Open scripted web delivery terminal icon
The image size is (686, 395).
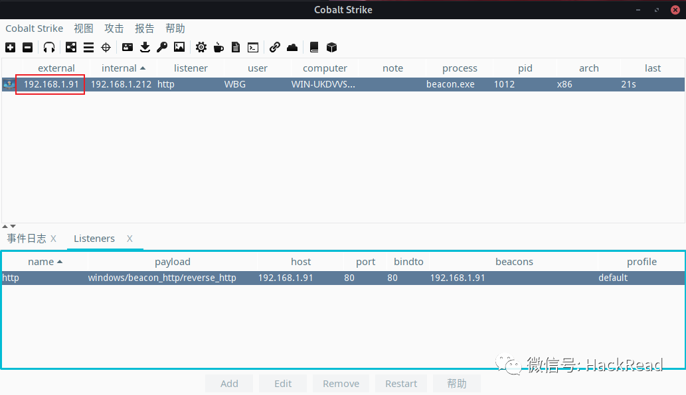point(253,47)
